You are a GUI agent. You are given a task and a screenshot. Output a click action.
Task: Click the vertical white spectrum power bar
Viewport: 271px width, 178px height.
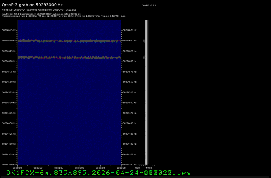coord(146,92)
